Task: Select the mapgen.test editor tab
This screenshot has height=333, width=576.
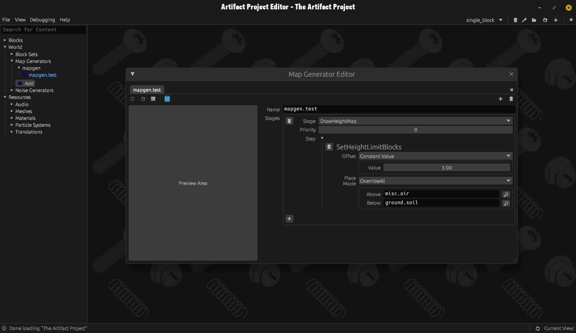Action: point(147,90)
